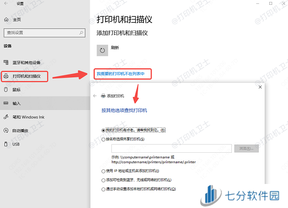Open 蓝牙和其他设备 settings page
This screenshot has height=208, width=288.
26,62
